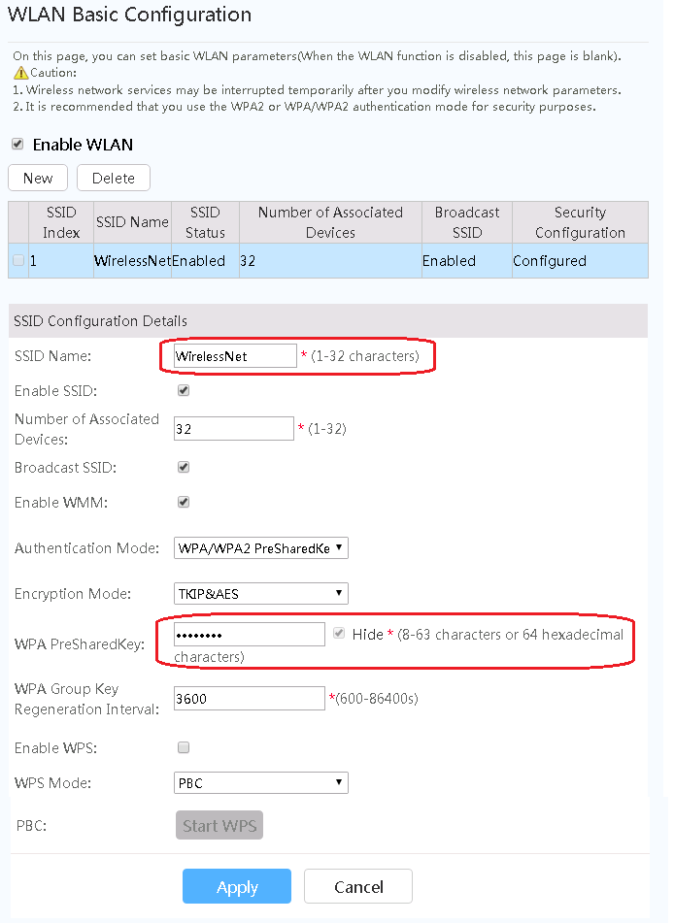Check the Enable WPS checkbox
The image size is (674, 923).
184,747
